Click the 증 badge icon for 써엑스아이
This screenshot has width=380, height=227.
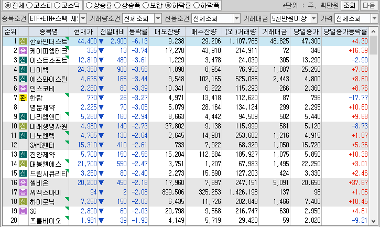tap(23, 192)
